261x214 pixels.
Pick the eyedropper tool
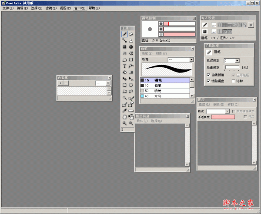point(124,111)
